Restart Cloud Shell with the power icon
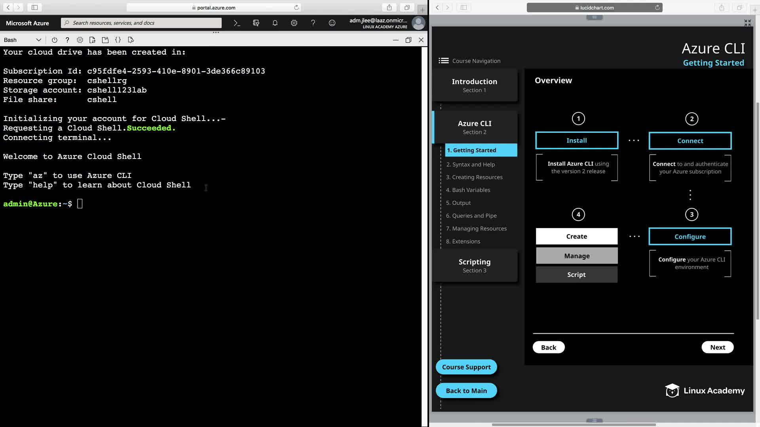Image resolution: width=760 pixels, height=427 pixels. 55,40
